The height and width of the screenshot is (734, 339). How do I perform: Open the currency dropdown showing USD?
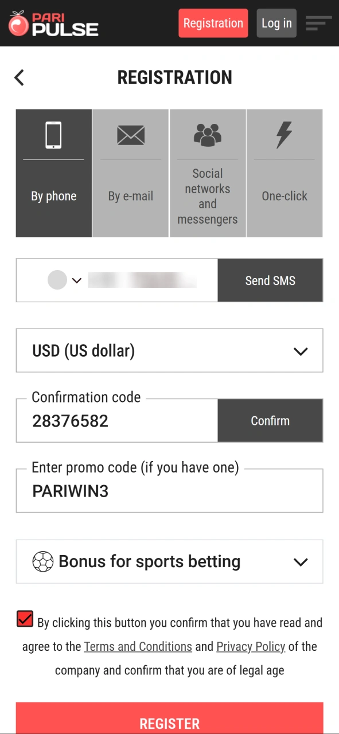[x=170, y=350]
